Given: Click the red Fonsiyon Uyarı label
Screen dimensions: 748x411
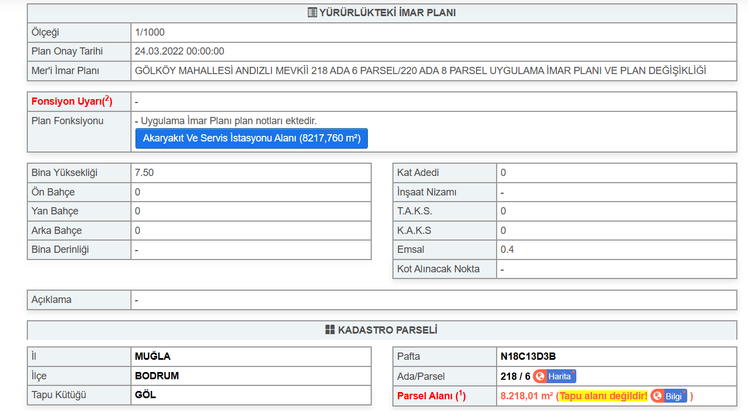Looking at the screenshot, I should click(x=72, y=101).
